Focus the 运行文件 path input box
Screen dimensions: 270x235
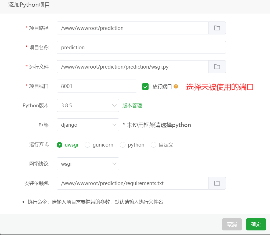tap(132, 67)
